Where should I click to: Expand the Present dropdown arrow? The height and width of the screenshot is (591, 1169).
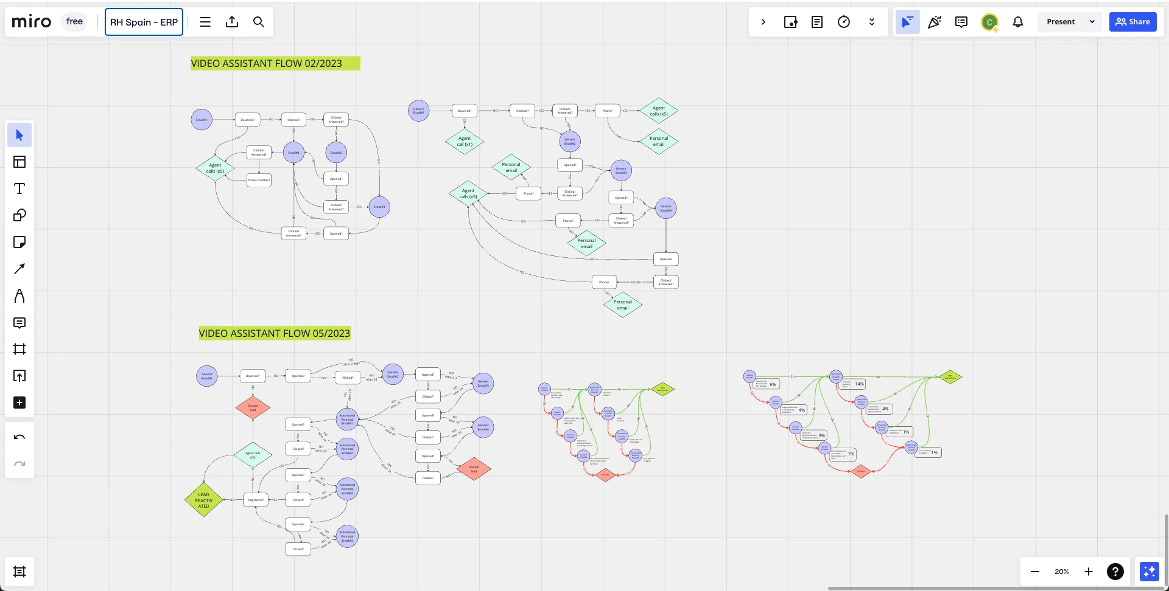coord(1092,22)
